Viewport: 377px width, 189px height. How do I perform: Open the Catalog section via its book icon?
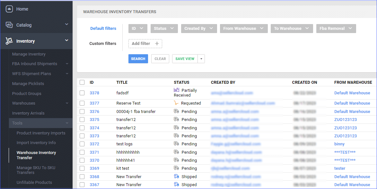tap(9, 25)
